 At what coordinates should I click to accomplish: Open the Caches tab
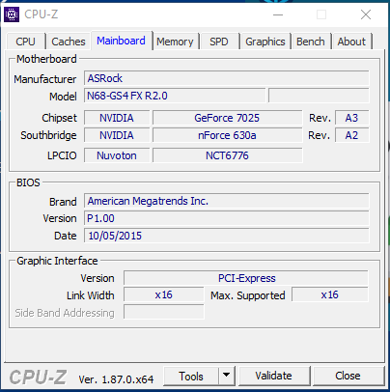pyautogui.click(x=69, y=42)
